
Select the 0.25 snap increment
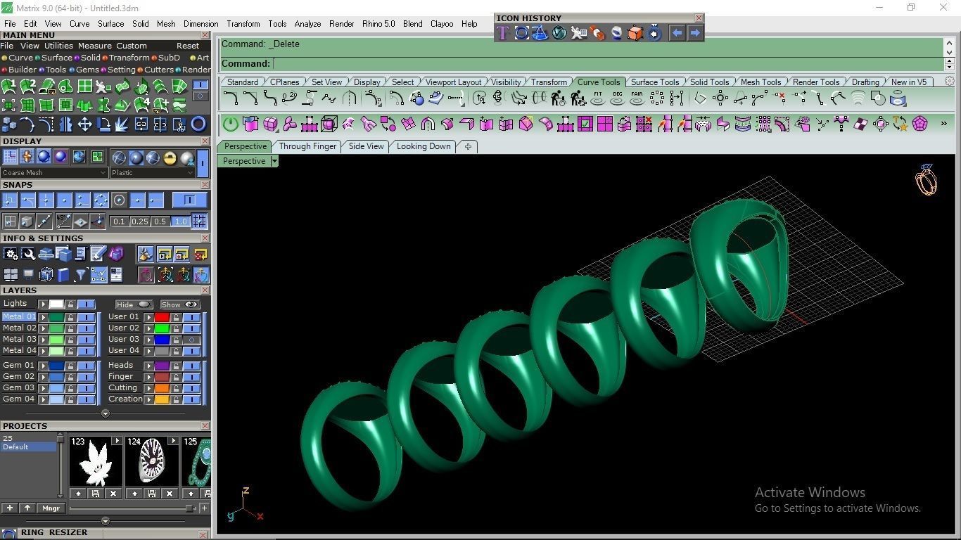tap(140, 221)
